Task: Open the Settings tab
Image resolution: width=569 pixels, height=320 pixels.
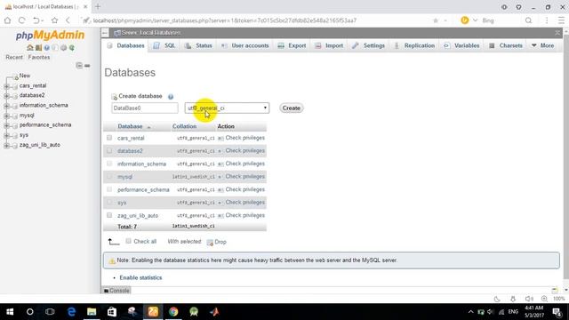Action: click(369, 45)
